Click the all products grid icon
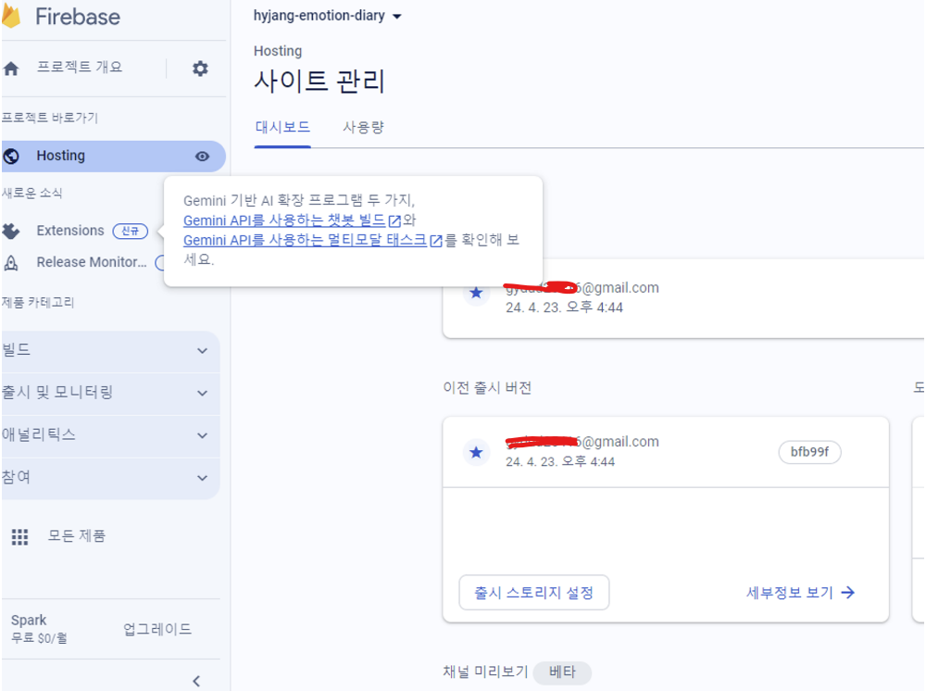Screen dimensions: 926x691 [x=20, y=536]
